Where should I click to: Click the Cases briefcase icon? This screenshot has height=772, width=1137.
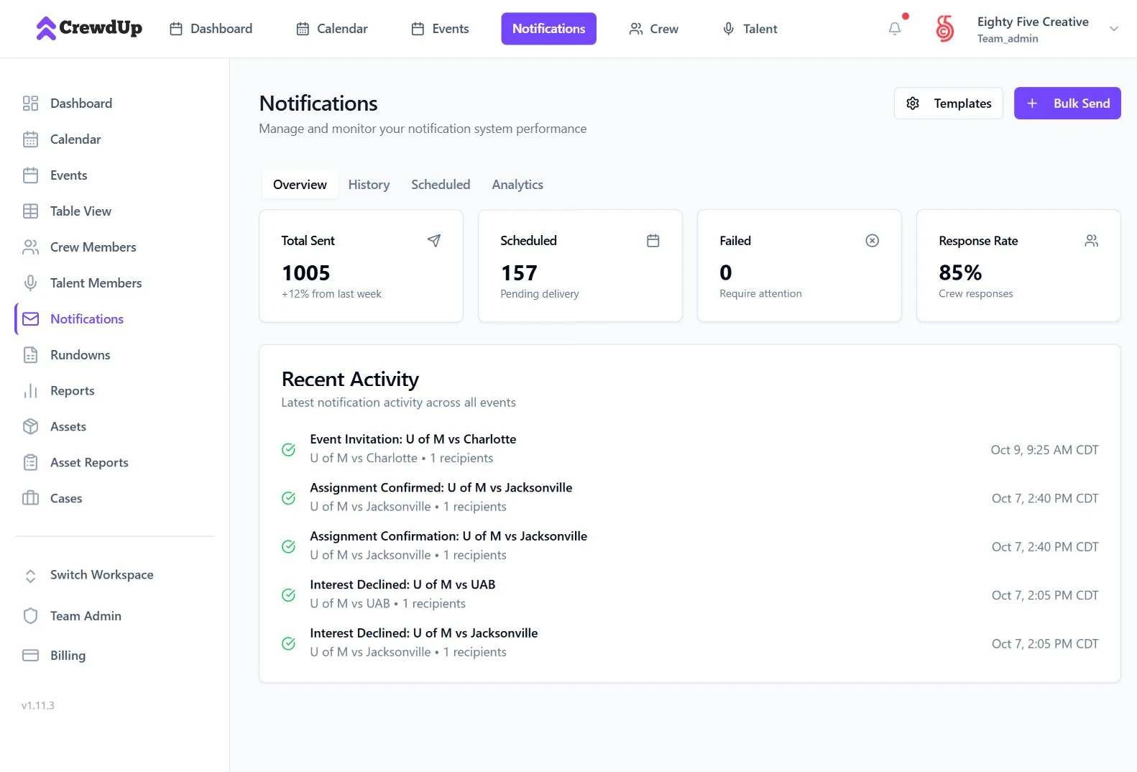30,498
